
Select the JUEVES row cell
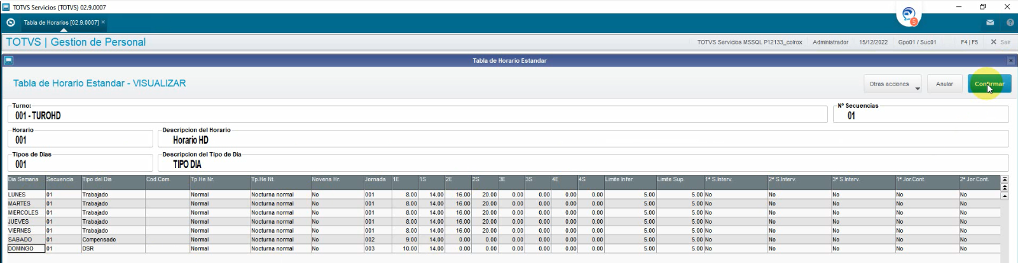(x=26, y=222)
